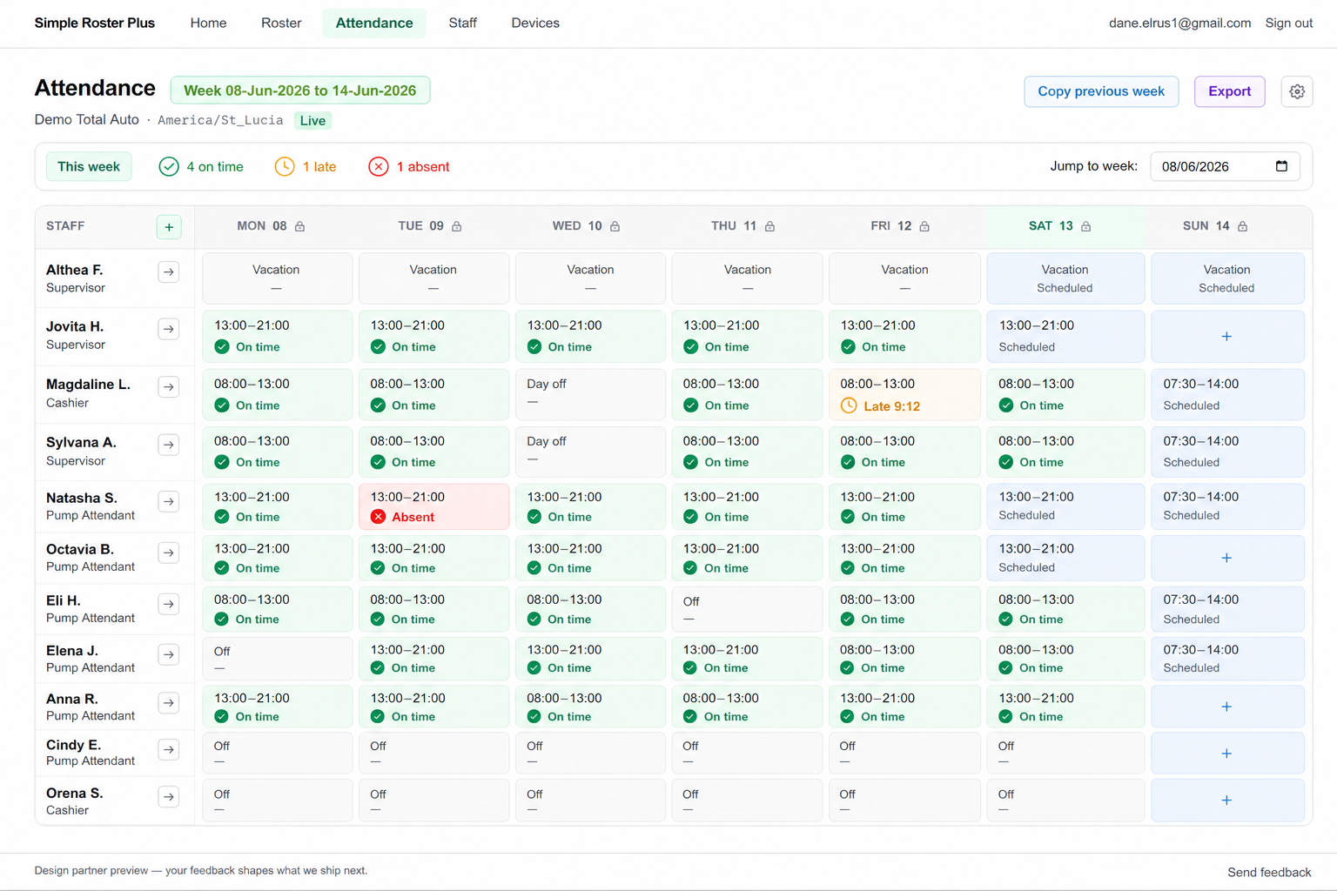Switch to the Roster tab

click(x=281, y=23)
